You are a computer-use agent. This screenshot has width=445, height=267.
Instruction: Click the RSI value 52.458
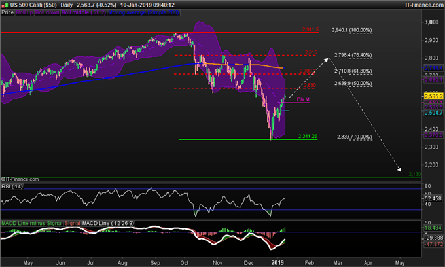433,199
